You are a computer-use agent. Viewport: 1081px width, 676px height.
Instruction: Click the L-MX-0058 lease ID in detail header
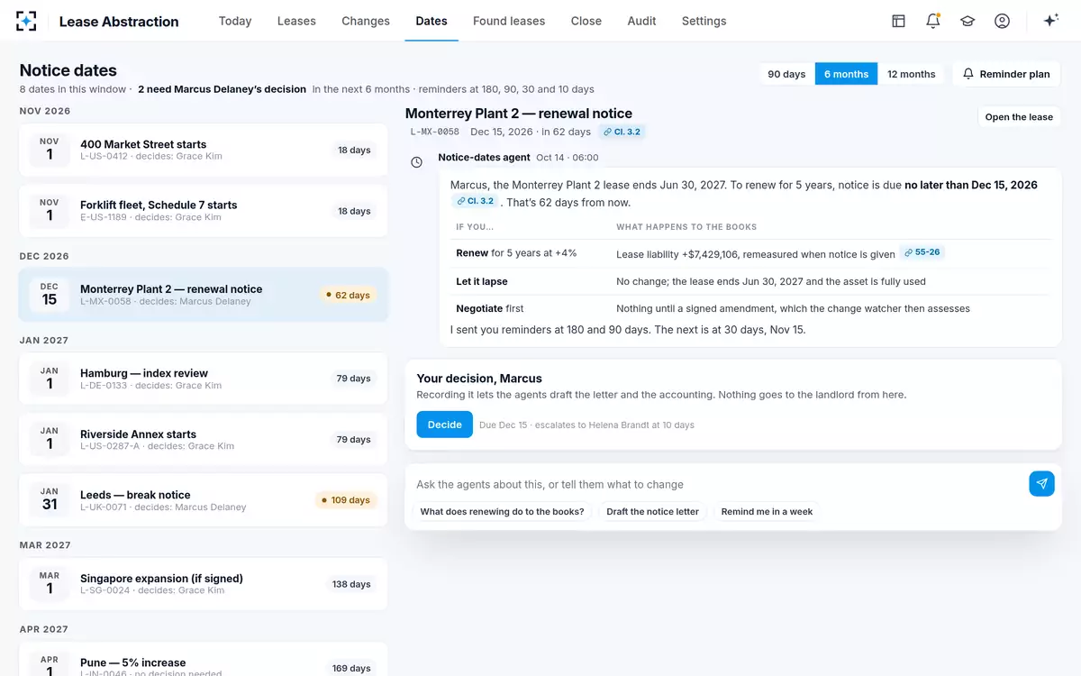(435, 132)
